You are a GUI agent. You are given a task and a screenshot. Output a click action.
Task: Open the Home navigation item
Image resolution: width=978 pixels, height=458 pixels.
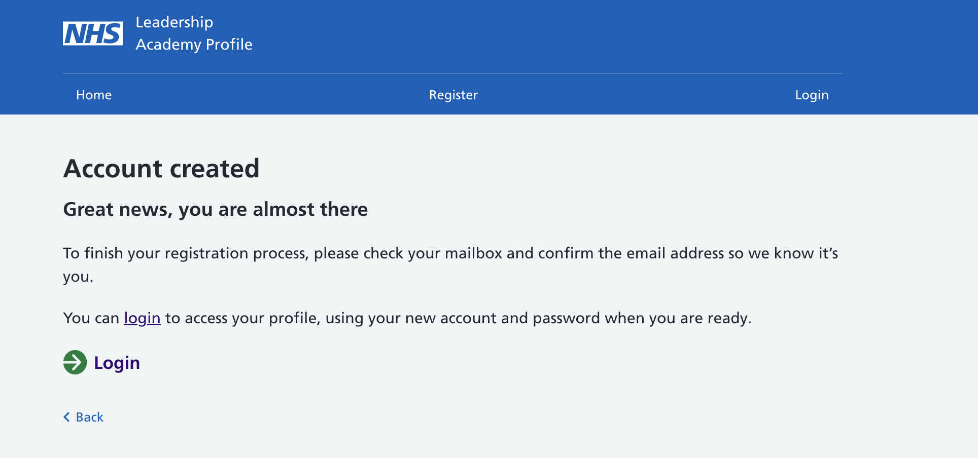tap(94, 95)
